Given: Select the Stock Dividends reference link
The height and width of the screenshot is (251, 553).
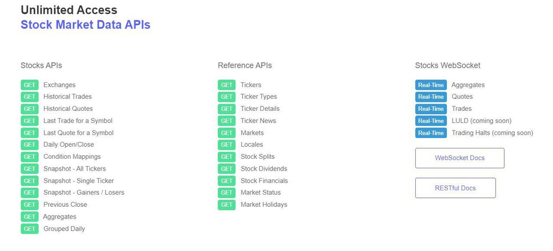Looking at the screenshot, I should [x=264, y=169].
